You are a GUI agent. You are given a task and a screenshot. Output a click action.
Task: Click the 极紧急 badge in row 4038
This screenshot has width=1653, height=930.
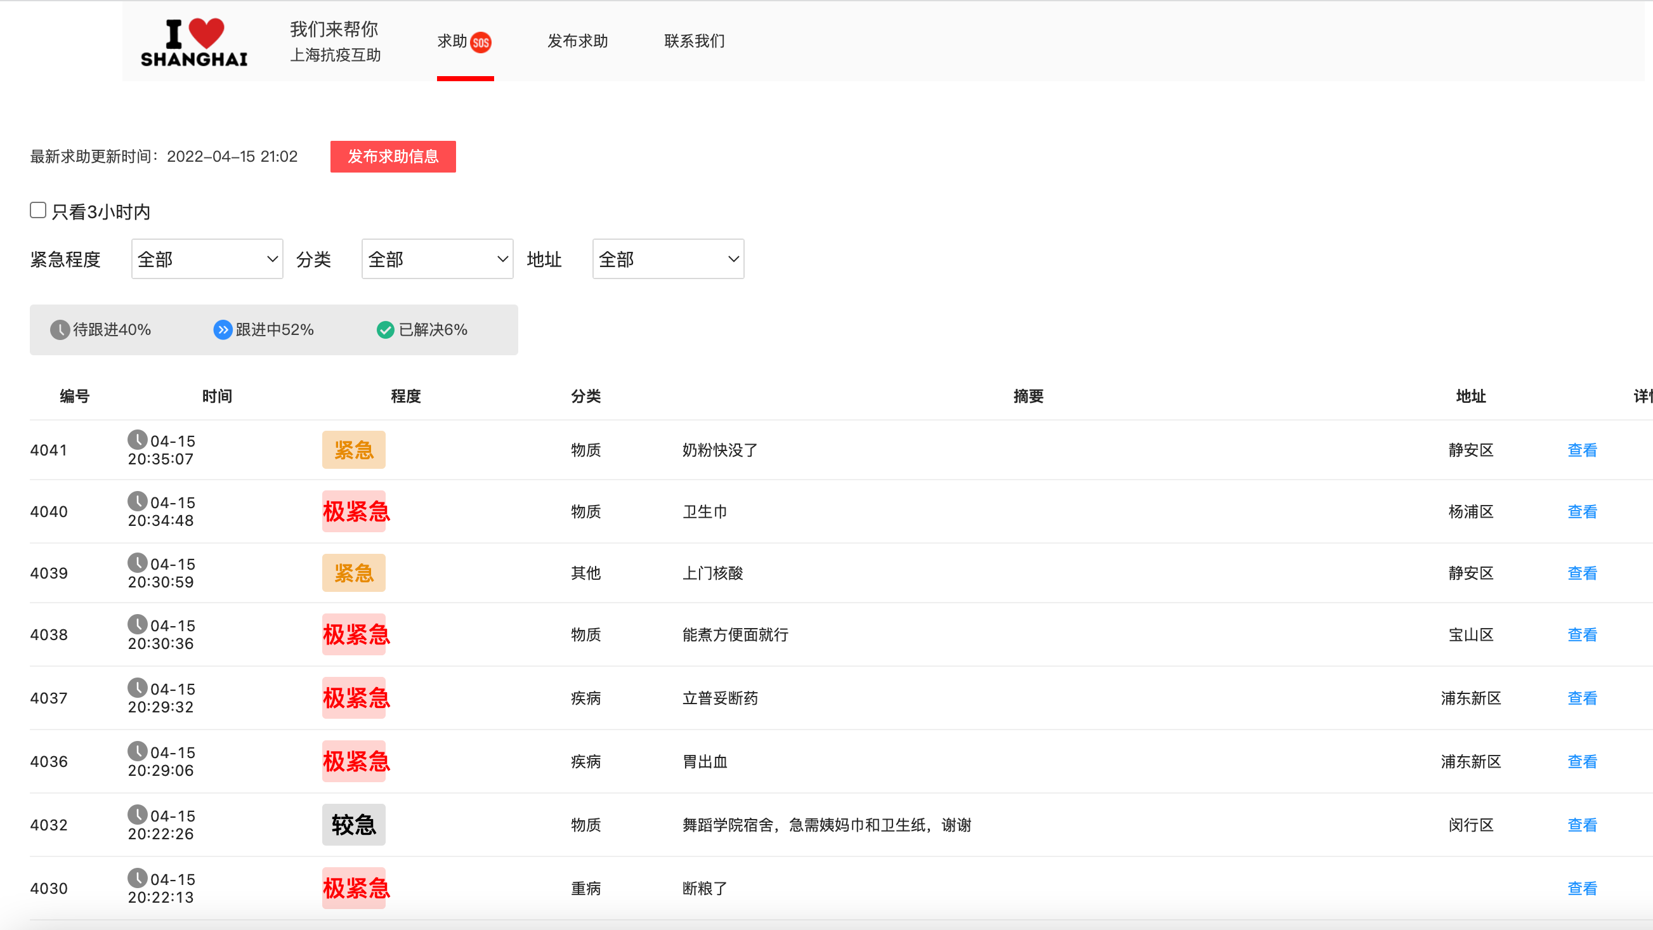[x=355, y=635]
